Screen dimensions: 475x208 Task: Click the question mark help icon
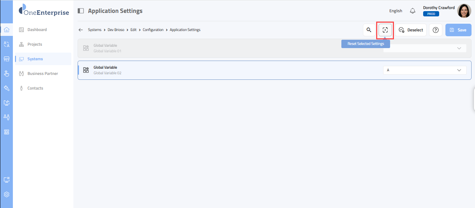click(x=435, y=30)
